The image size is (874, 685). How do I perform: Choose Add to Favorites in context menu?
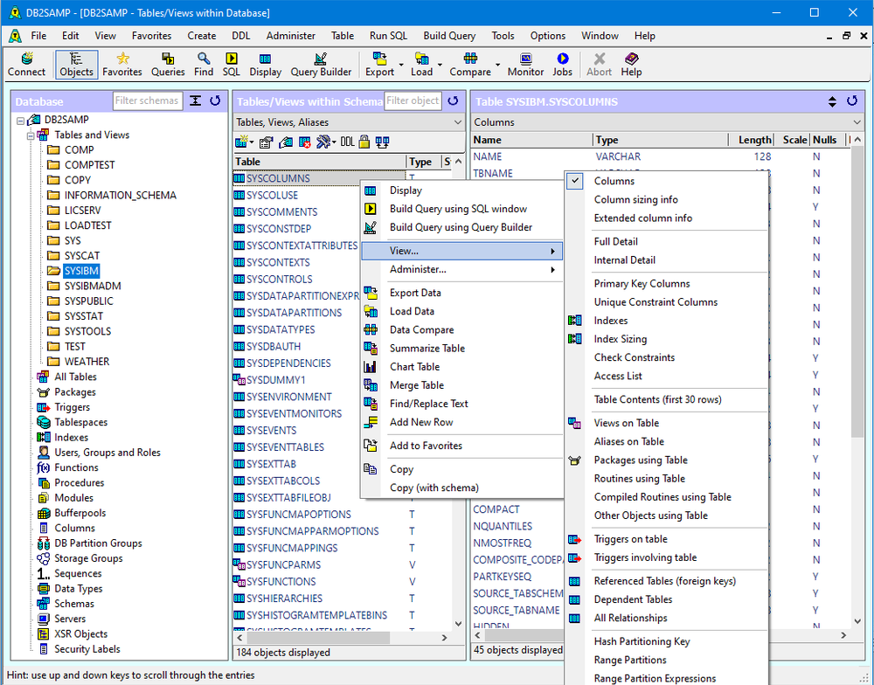462,446
